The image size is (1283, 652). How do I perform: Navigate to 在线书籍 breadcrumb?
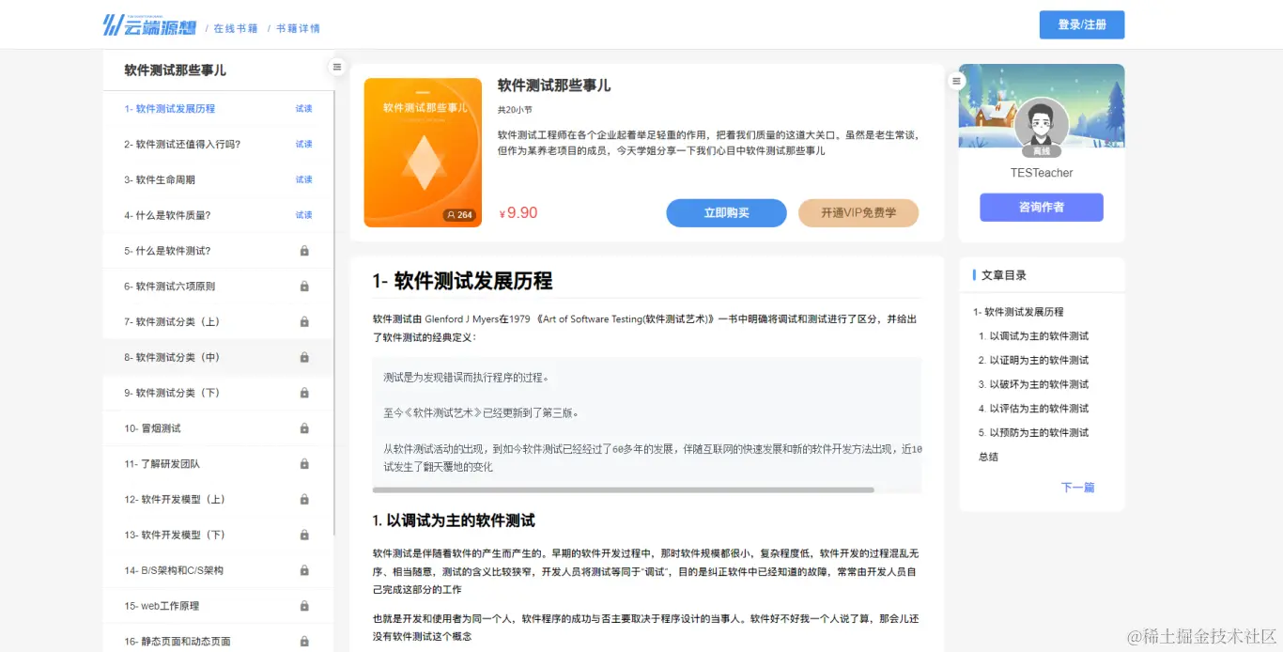236,28
